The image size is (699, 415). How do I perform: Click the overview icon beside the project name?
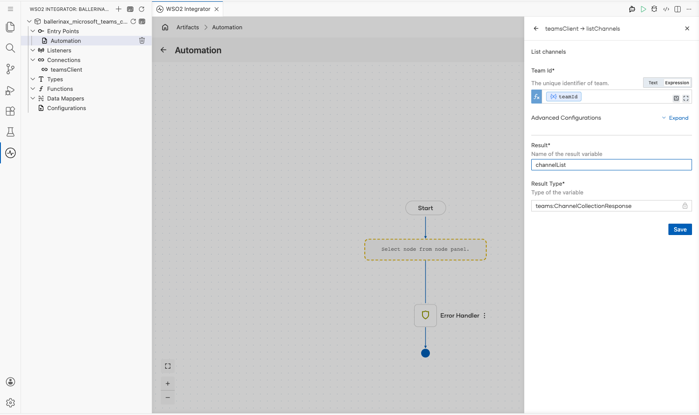[x=142, y=21]
